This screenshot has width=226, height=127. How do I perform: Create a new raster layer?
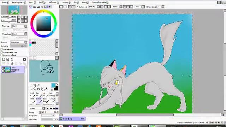4,59
